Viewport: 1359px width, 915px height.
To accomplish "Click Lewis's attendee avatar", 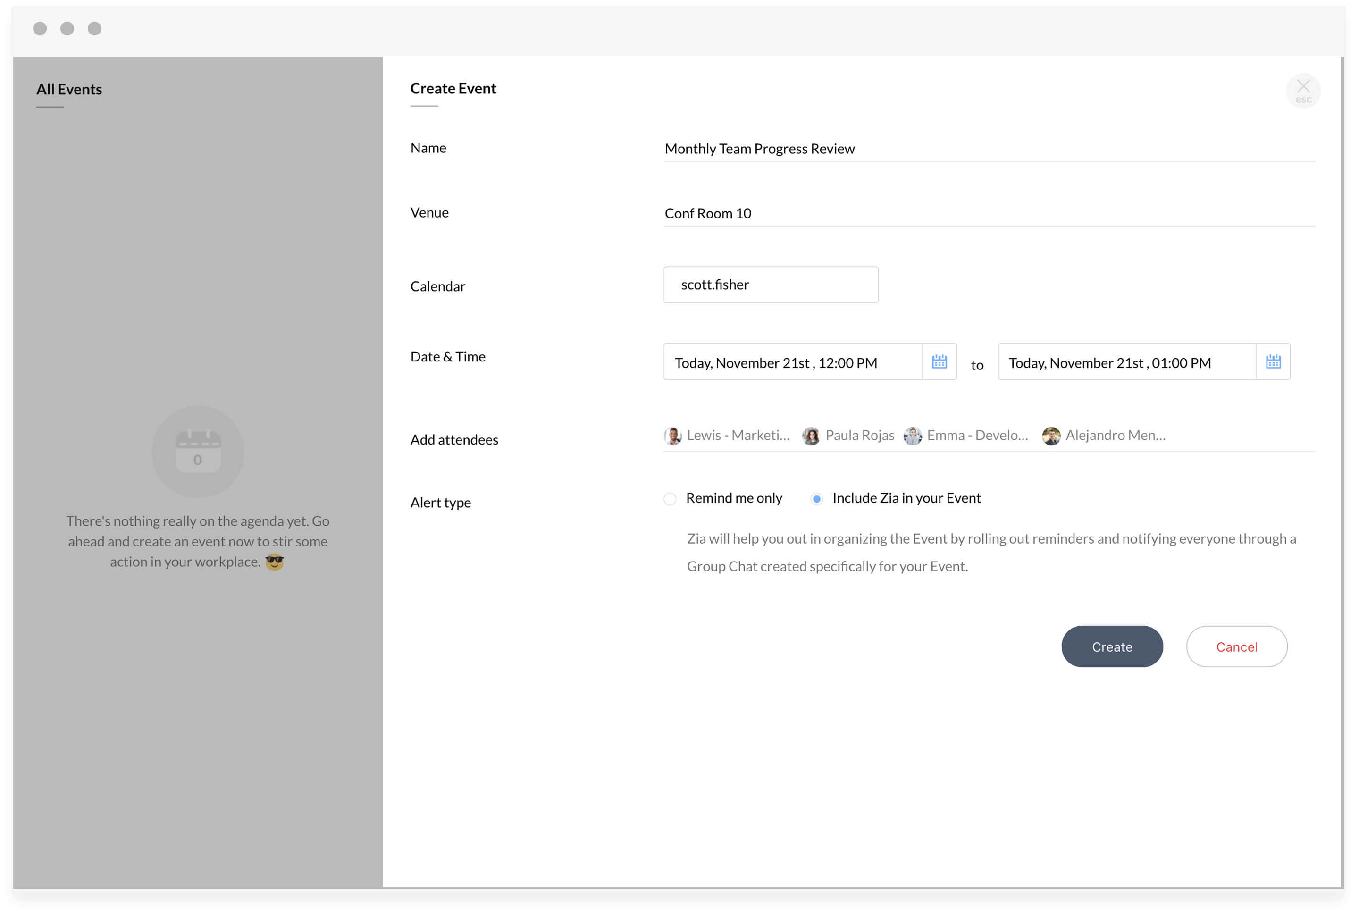I will [x=673, y=436].
